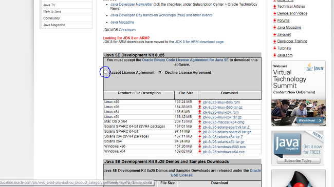Click download arrow icon for jdk-8u25-macosx-x64.dmg

[199, 122]
